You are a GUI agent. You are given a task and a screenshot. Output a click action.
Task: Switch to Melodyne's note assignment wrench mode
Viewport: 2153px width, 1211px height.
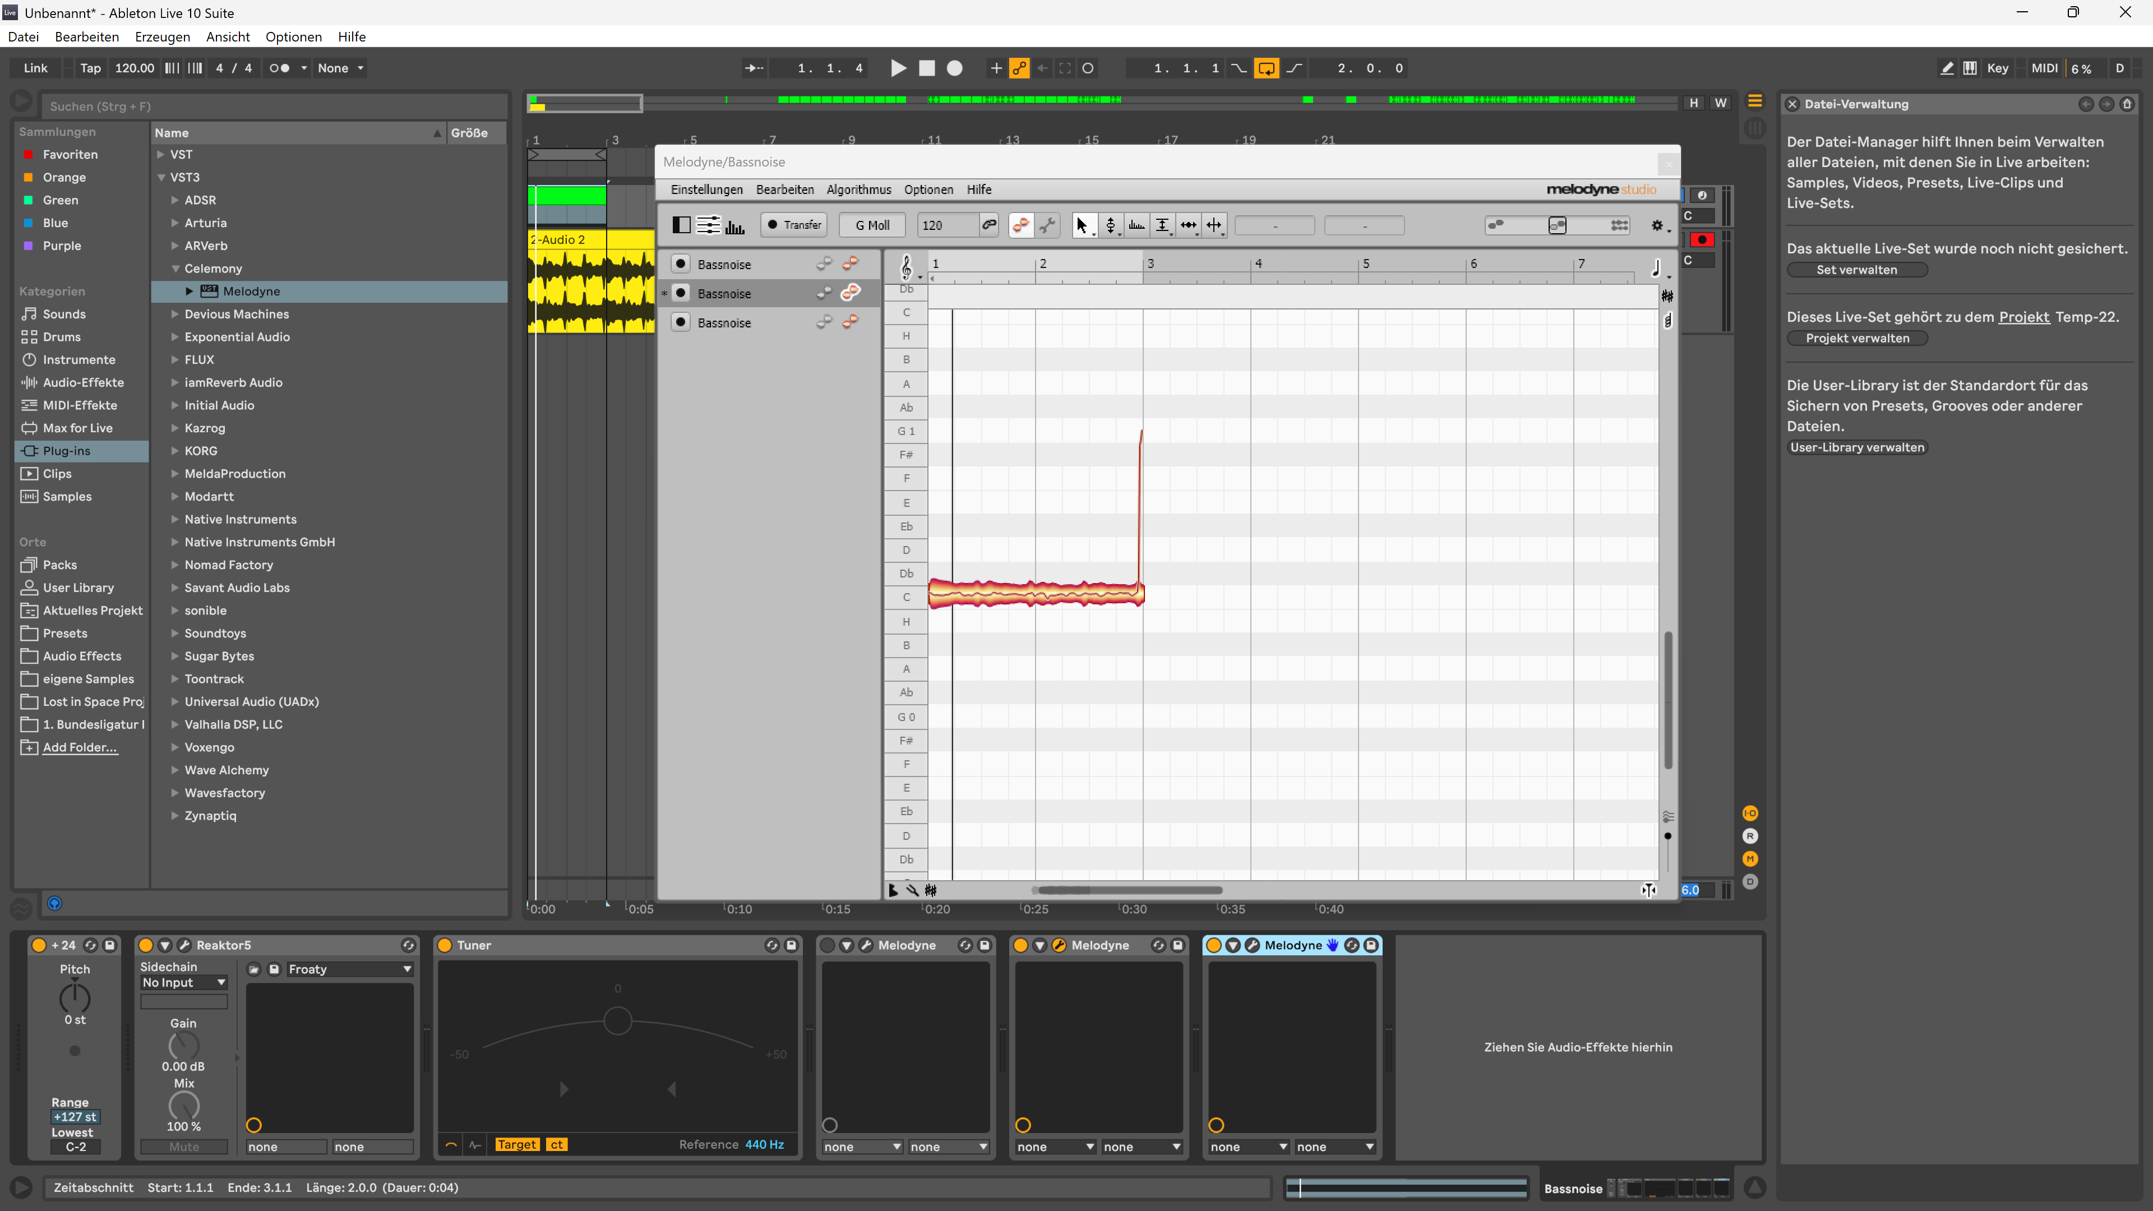point(1047,225)
